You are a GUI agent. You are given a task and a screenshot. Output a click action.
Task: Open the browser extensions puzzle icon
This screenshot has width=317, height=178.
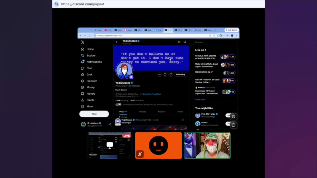[x=221, y=36]
